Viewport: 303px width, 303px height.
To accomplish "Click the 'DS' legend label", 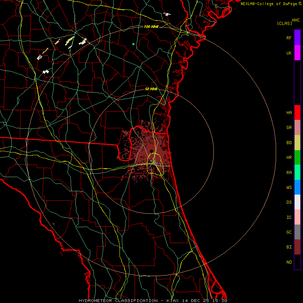I will click(289, 202).
